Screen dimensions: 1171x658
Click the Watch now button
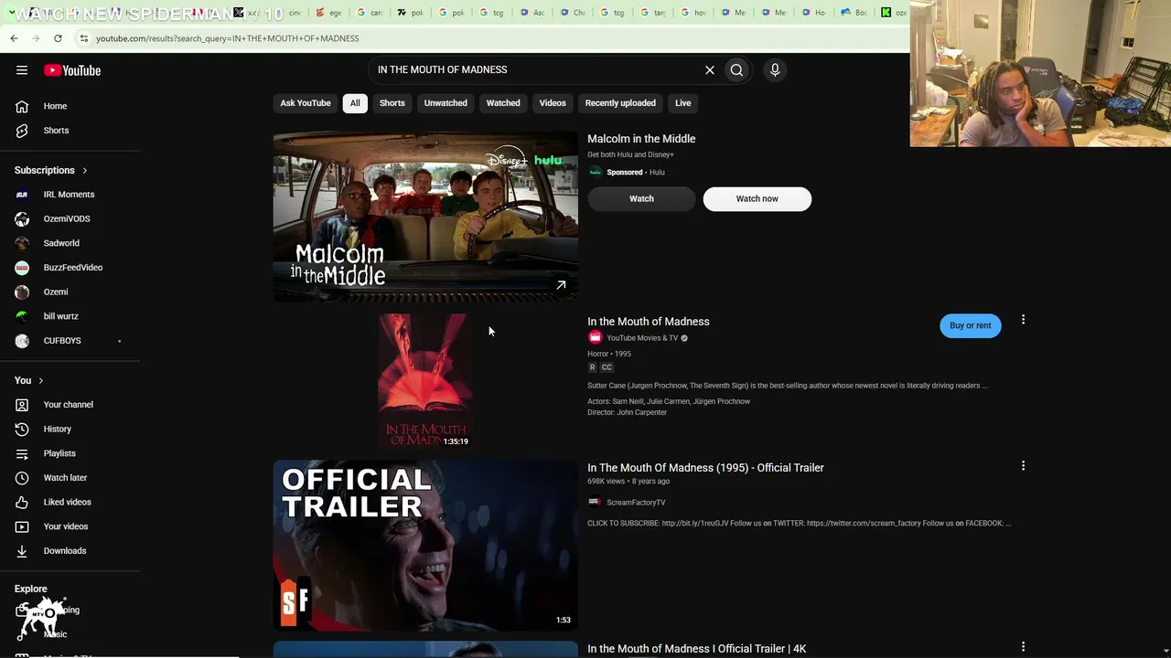tap(757, 198)
